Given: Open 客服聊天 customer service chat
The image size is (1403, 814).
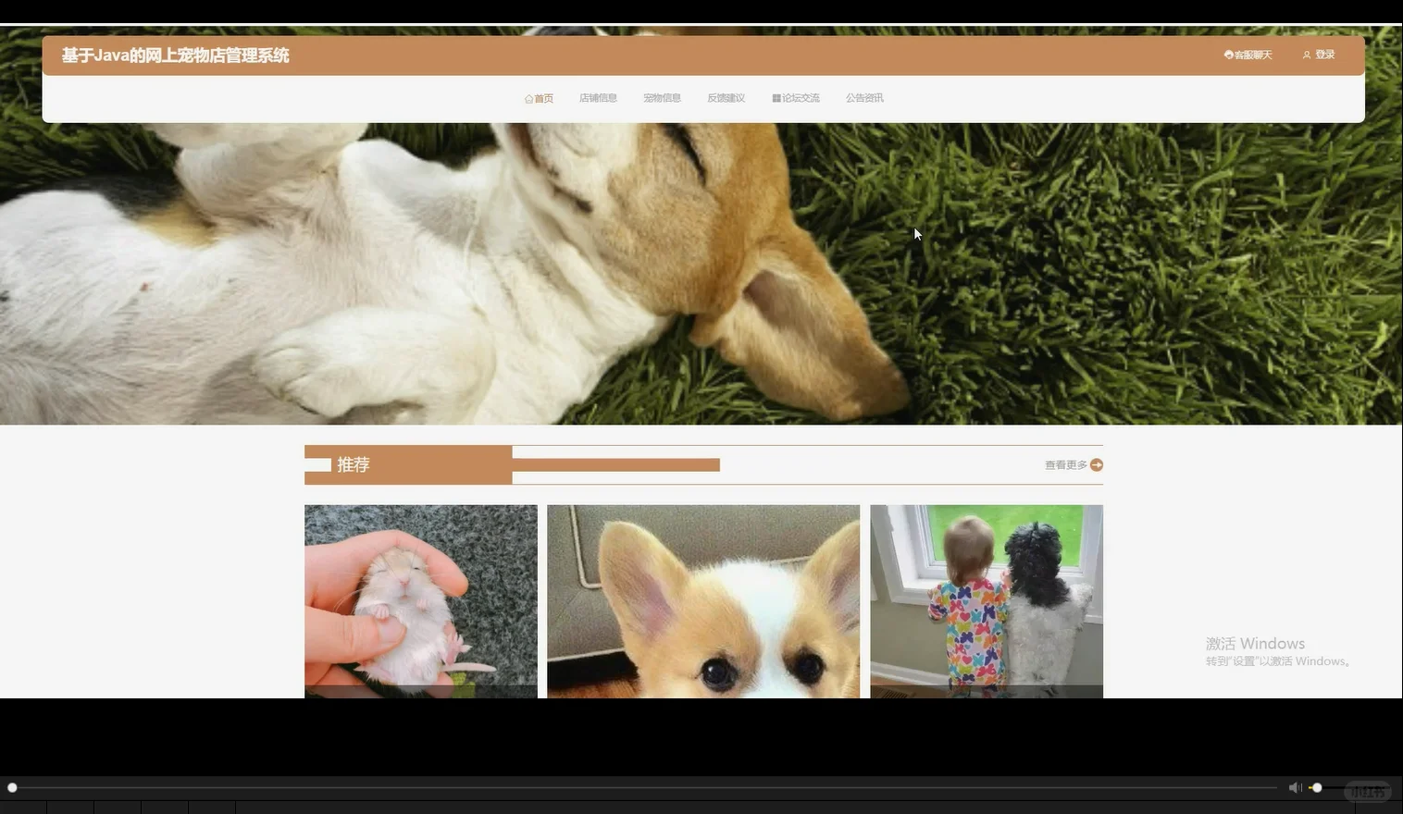Looking at the screenshot, I should click(x=1248, y=55).
